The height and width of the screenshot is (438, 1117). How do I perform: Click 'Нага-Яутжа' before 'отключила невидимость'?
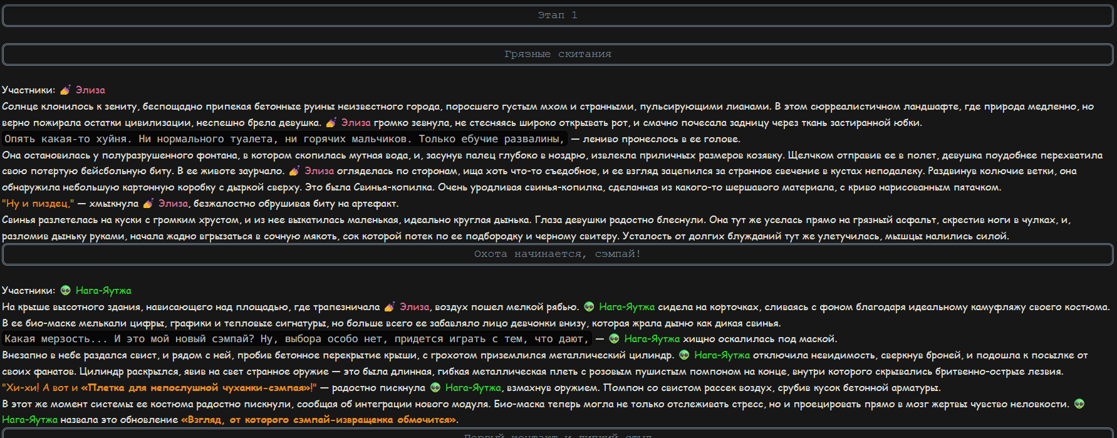722,355
